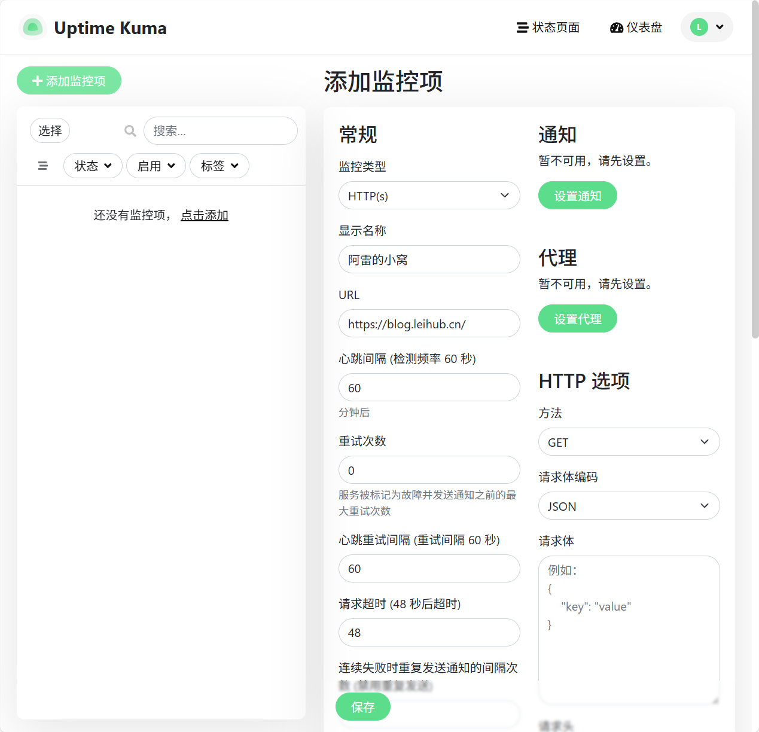Viewport: 759px width, 732px height.
Task: Go to the 仪表盘 dashboard
Action: (x=636, y=28)
